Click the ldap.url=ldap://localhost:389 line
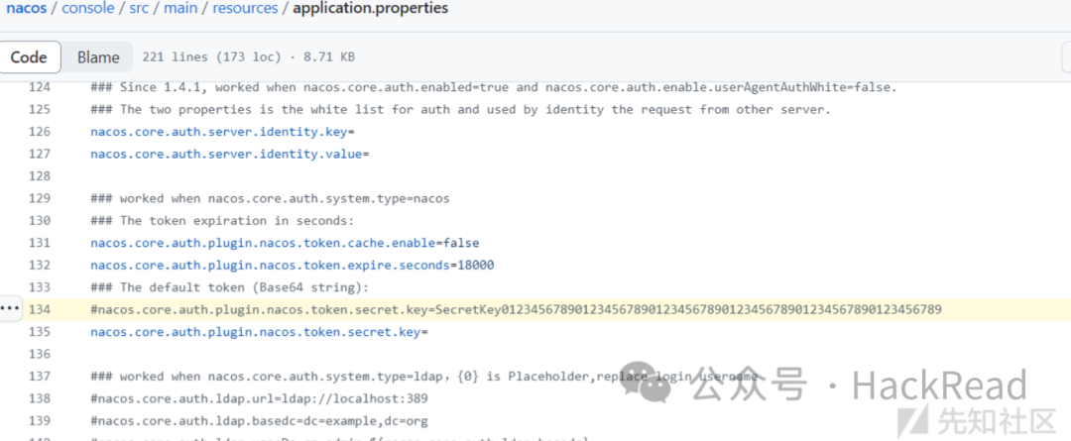 coord(259,398)
